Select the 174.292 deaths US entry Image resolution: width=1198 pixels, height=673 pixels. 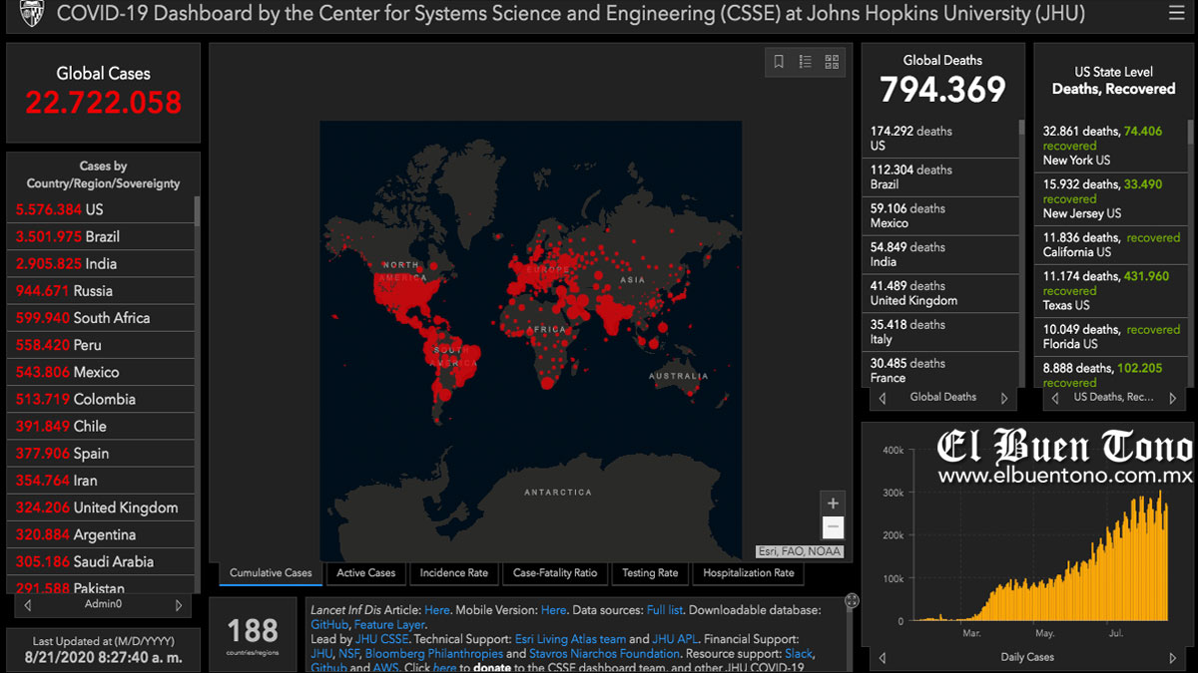[x=939, y=139]
